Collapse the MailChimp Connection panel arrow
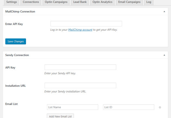Image resolution: width=171 pixels, height=118 pixels. click(x=164, y=12)
